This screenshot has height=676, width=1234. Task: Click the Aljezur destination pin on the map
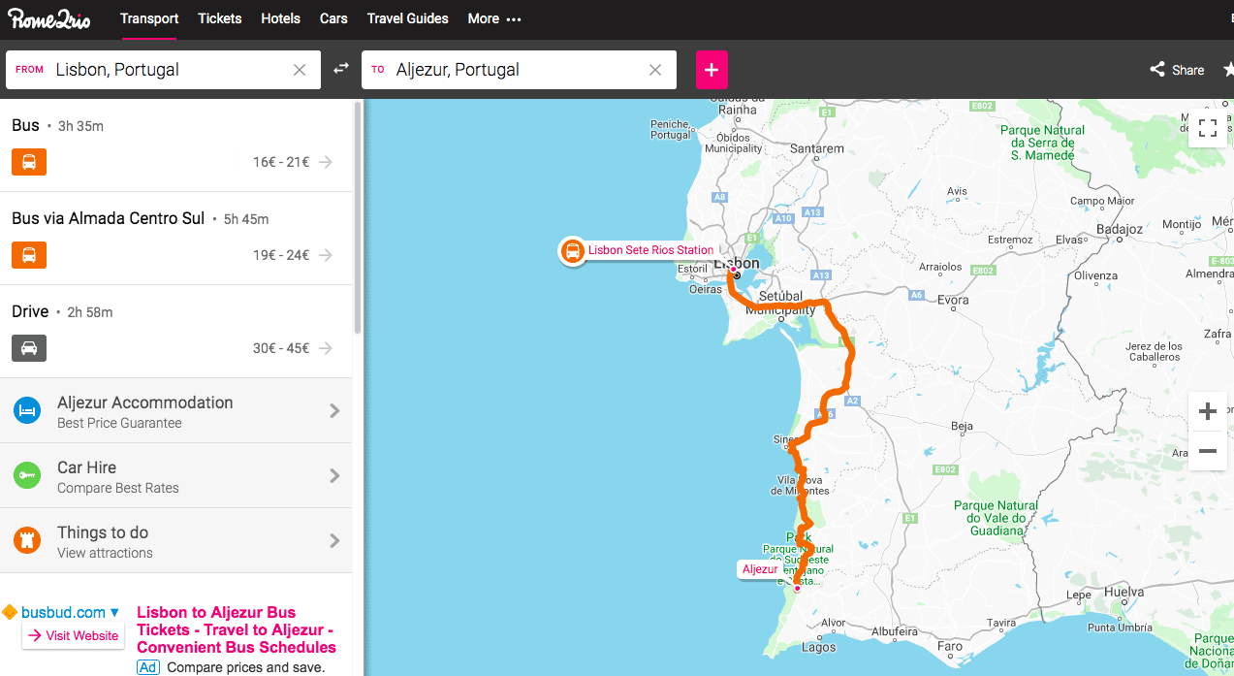[x=797, y=588]
